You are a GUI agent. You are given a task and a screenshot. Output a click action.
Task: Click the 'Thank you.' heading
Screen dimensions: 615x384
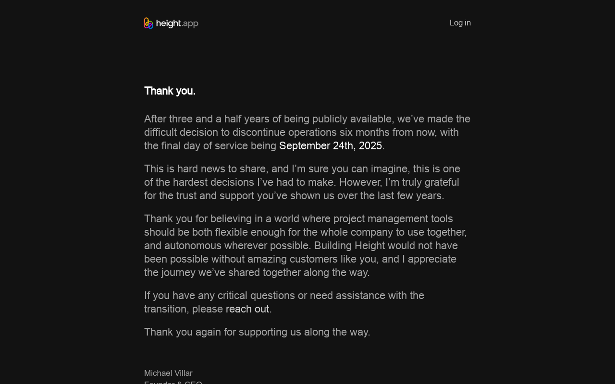point(170,91)
